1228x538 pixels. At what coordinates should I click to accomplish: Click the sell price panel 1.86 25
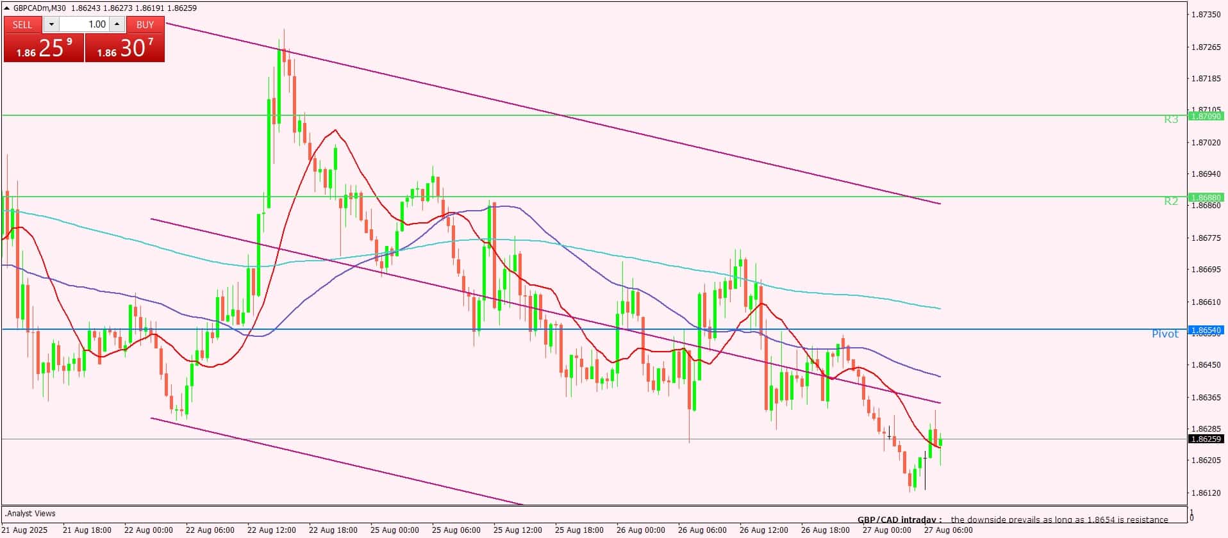pyautogui.click(x=44, y=48)
